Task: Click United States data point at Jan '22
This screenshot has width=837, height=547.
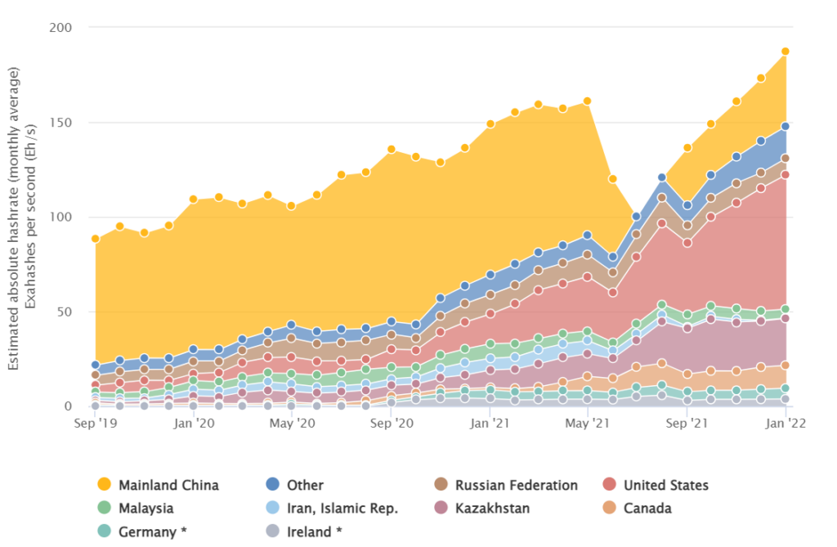Action: pyautogui.click(x=786, y=175)
